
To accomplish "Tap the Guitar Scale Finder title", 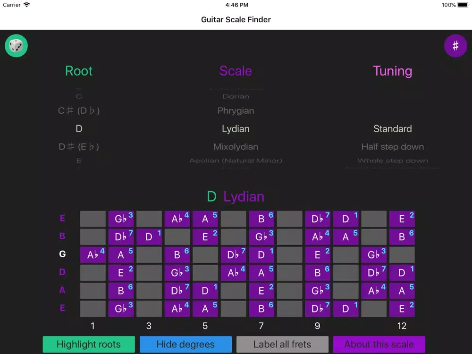I will [x=236, y=19].
